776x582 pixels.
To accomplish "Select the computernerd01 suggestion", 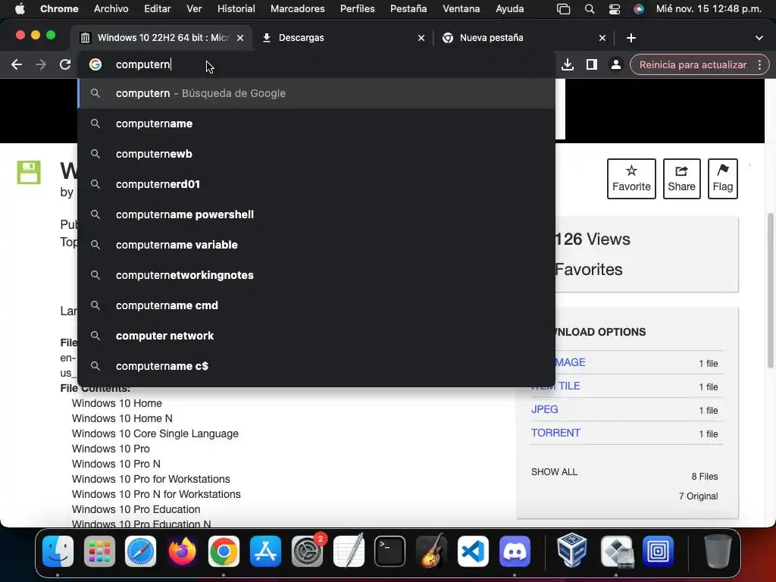I will click(x=317, y=184).
